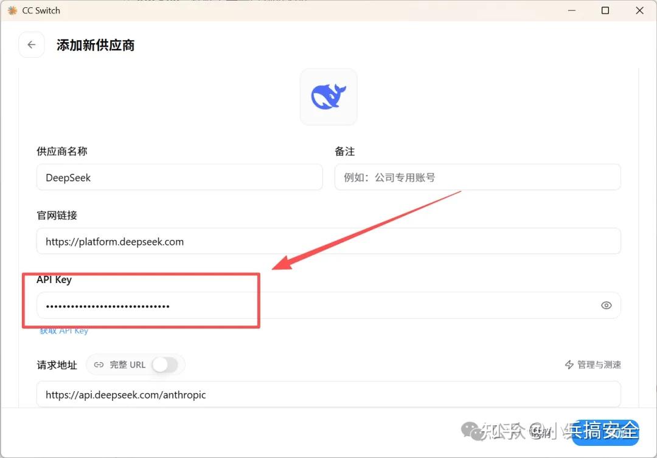This screenshot has width=657, height=458.
Task: Click the 请求地址 label
Action: click(57, 364)
